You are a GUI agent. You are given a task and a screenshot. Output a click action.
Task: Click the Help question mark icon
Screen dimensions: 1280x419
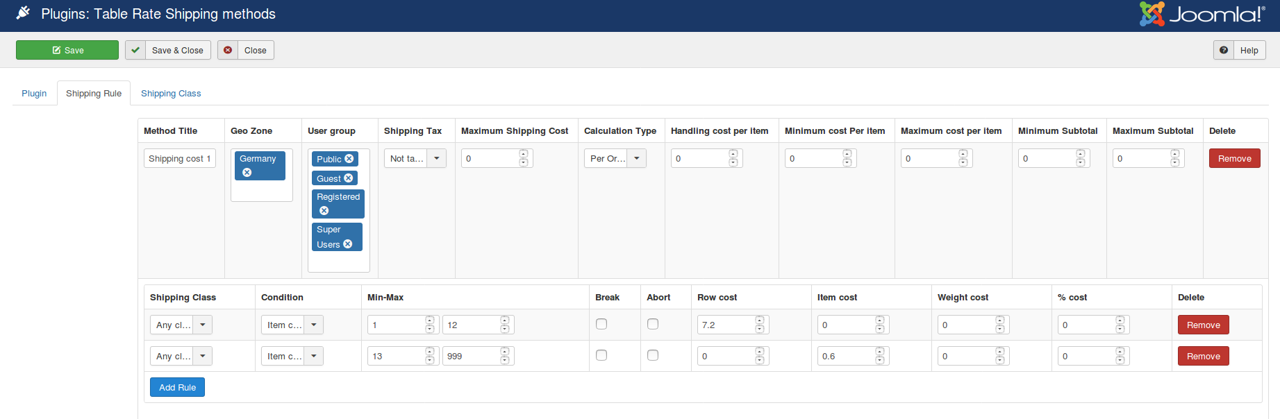coord(1224,50)
